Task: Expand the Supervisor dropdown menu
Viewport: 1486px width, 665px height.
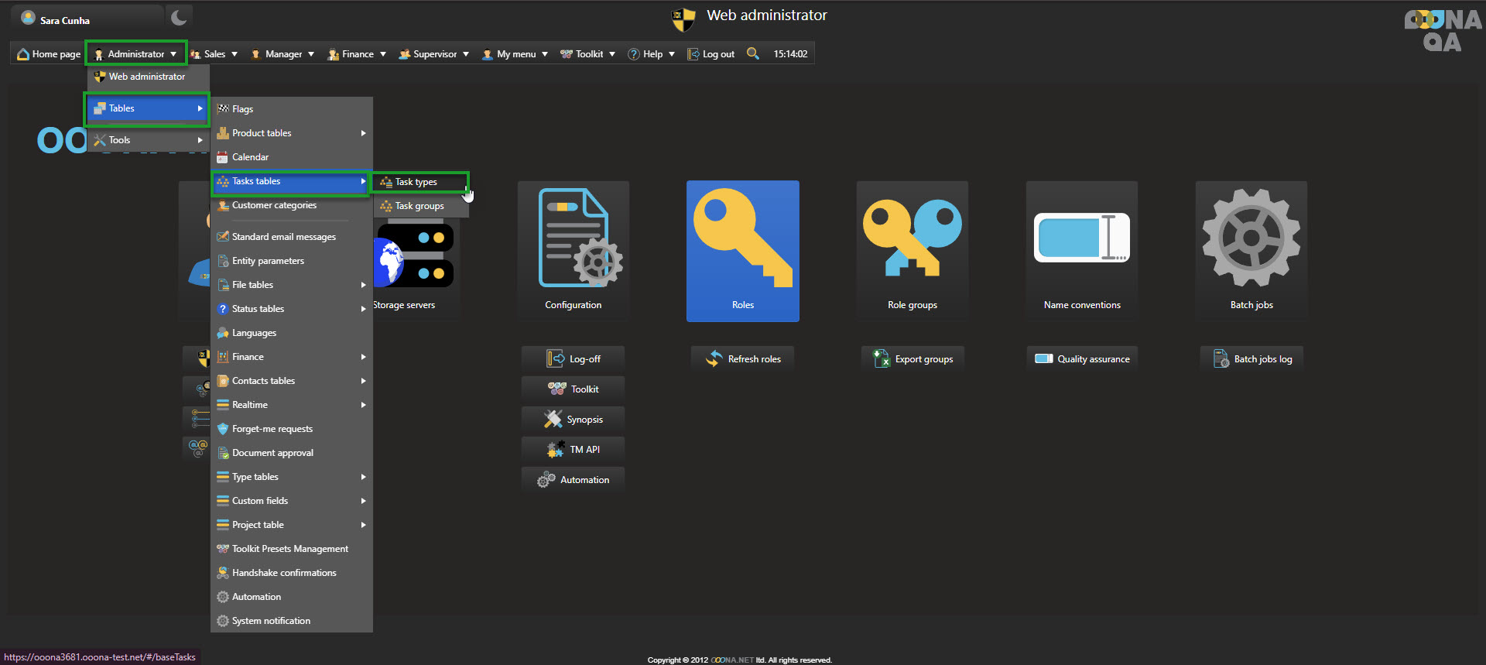Action: pyautogui.click(x=434, y=54)
